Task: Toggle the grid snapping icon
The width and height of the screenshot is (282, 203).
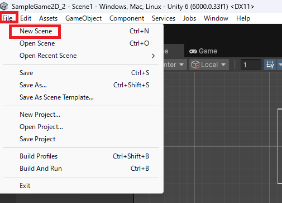Action: pos(270,65)
